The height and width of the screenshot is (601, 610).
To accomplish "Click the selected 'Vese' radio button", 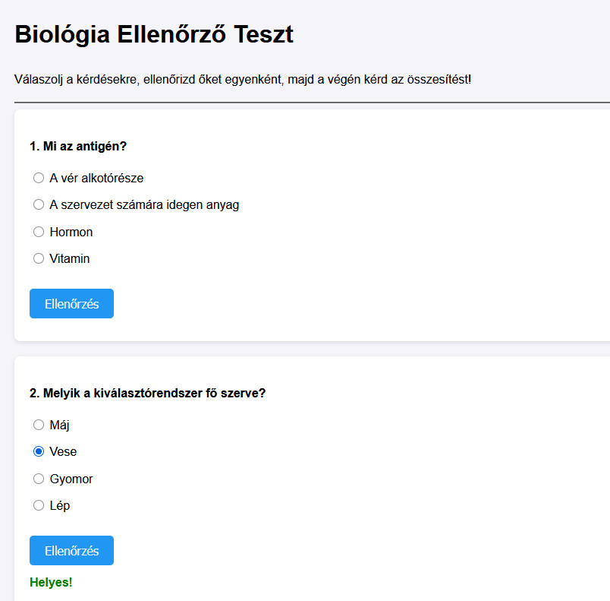I will click(39, 451).
